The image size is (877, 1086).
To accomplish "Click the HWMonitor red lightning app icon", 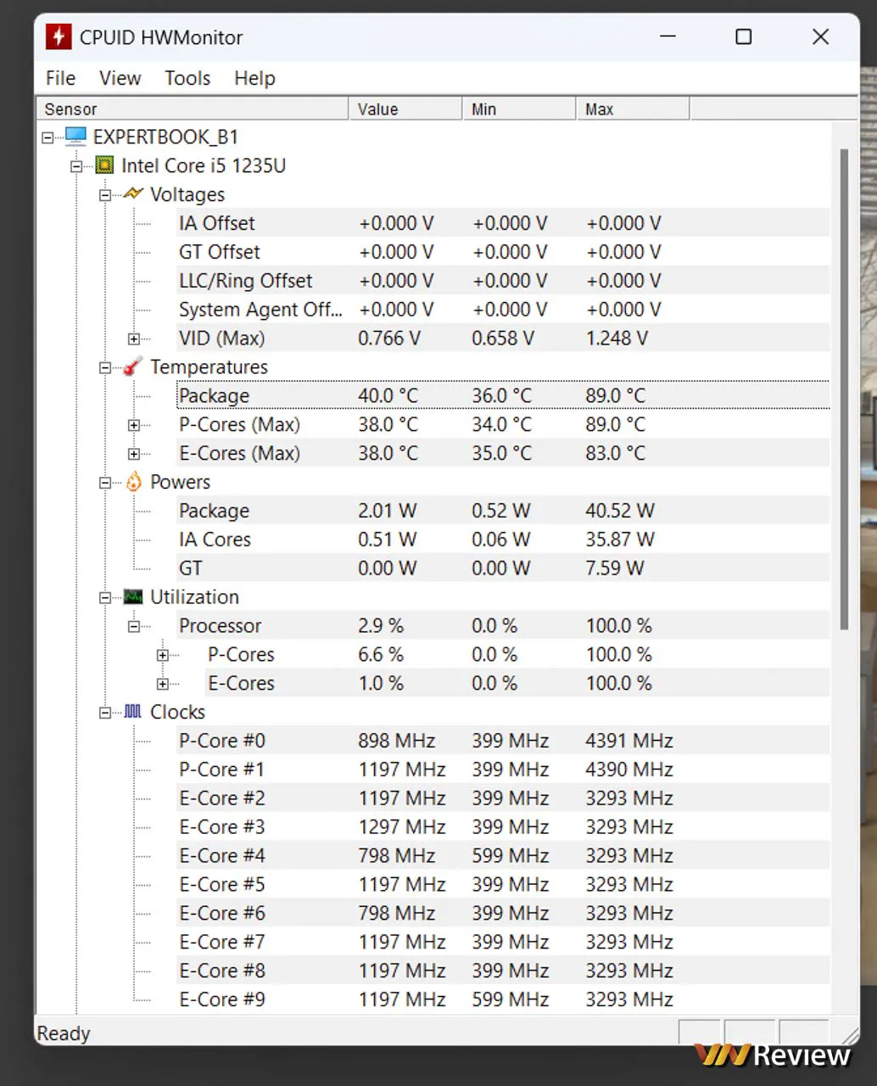I will point(58,37).
